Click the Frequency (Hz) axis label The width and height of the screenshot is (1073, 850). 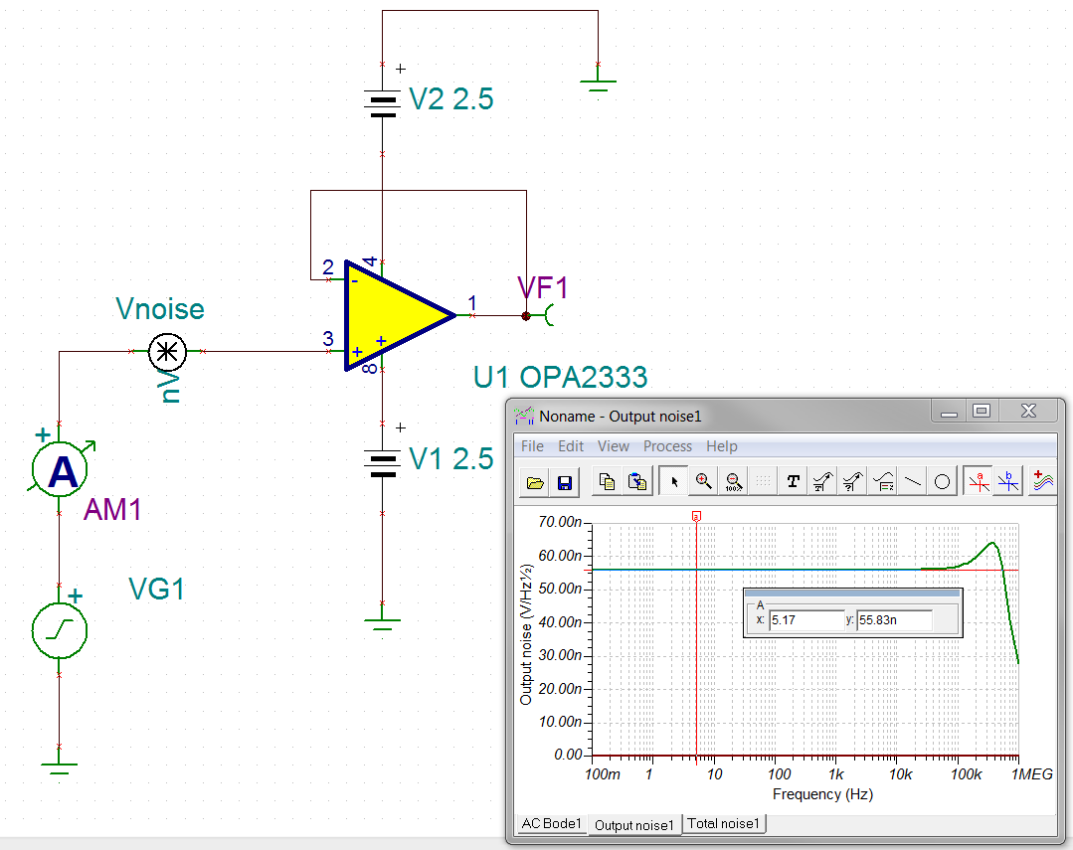point(822,794)
